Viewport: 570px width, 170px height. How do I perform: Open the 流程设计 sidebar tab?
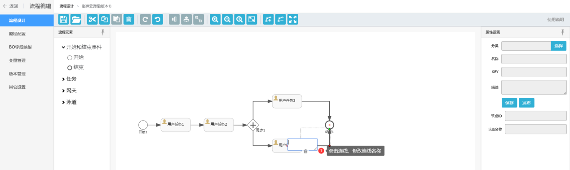coord(27,21)
